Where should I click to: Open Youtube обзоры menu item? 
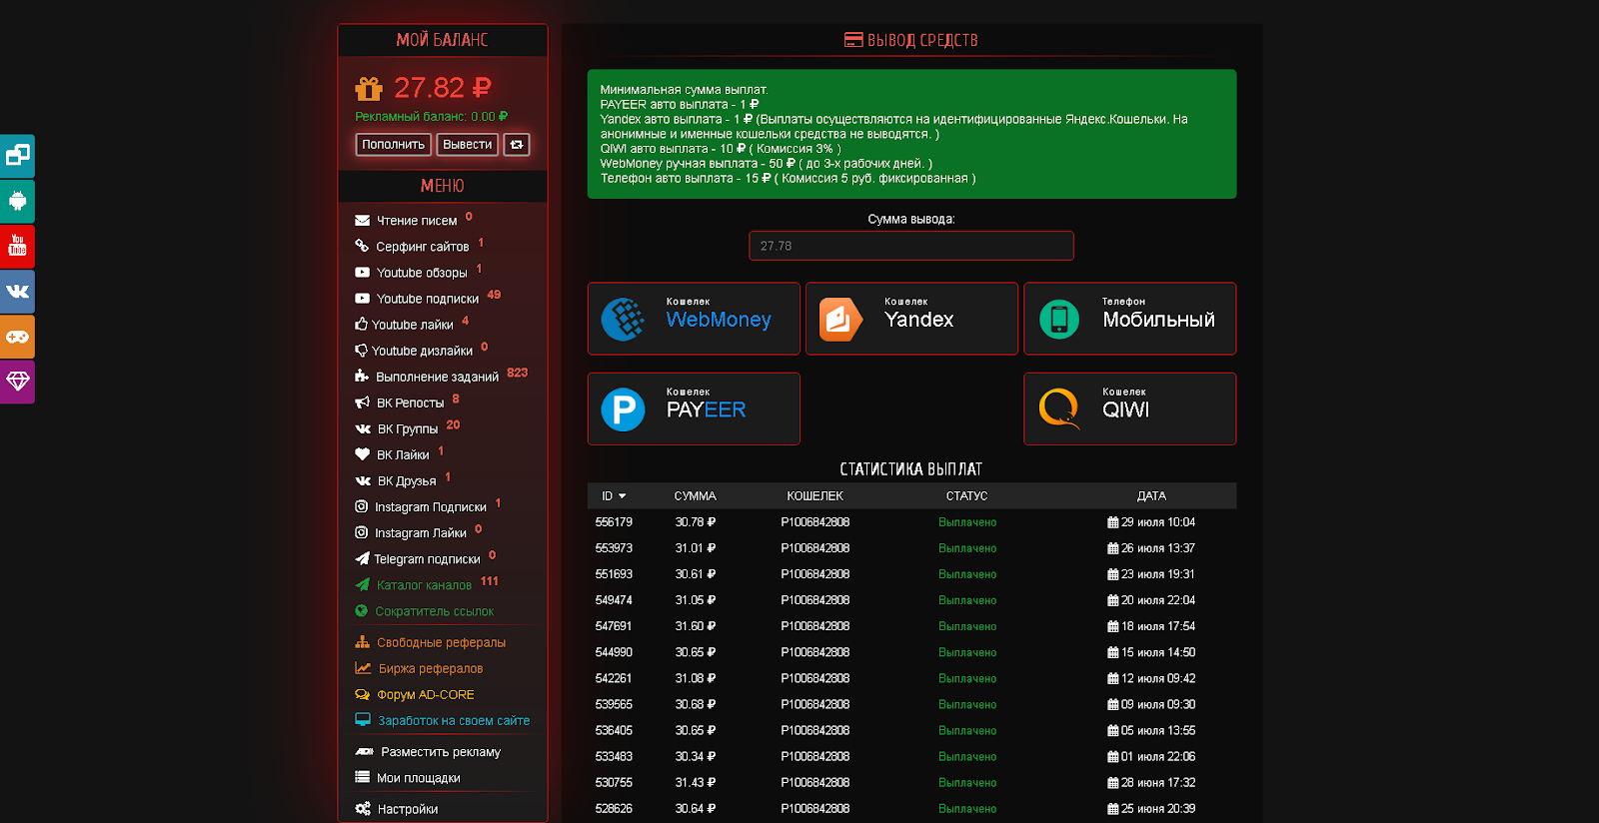coord(422,273)
